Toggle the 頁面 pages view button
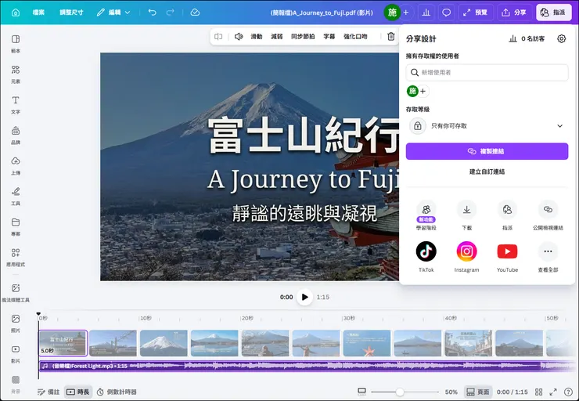Screen dimensions: 579x401 point(478,392)
